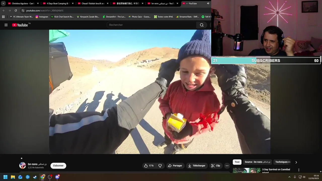
Task: Open the 3 Day Survival video title
Action: click(x=276, y=171)
